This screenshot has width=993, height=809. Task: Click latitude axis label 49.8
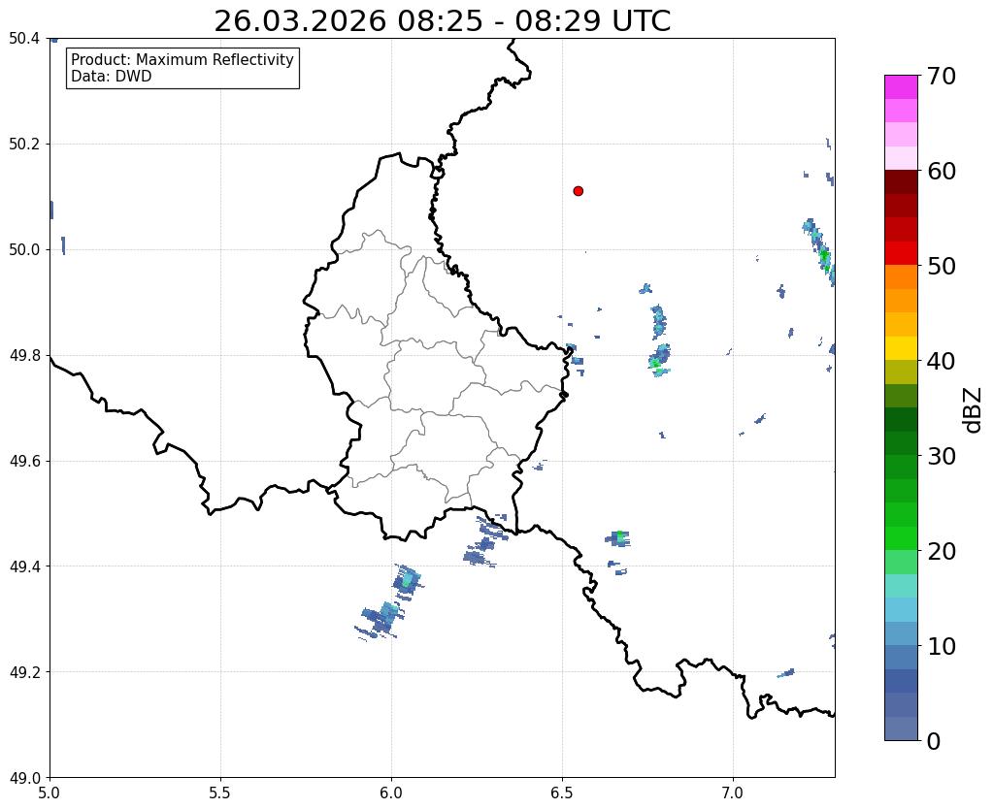tap(24, 356)
